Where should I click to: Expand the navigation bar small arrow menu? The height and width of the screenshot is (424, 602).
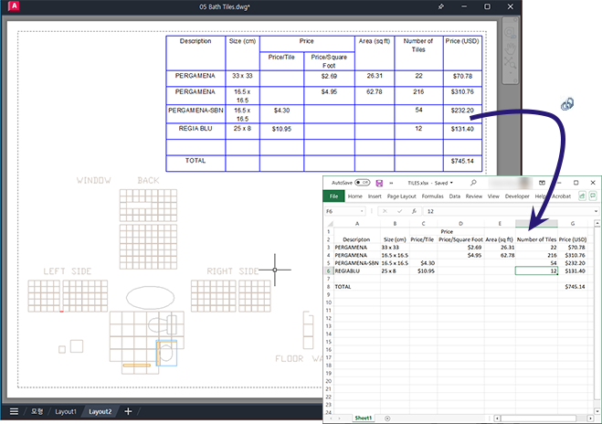click(x=511, y=73)
